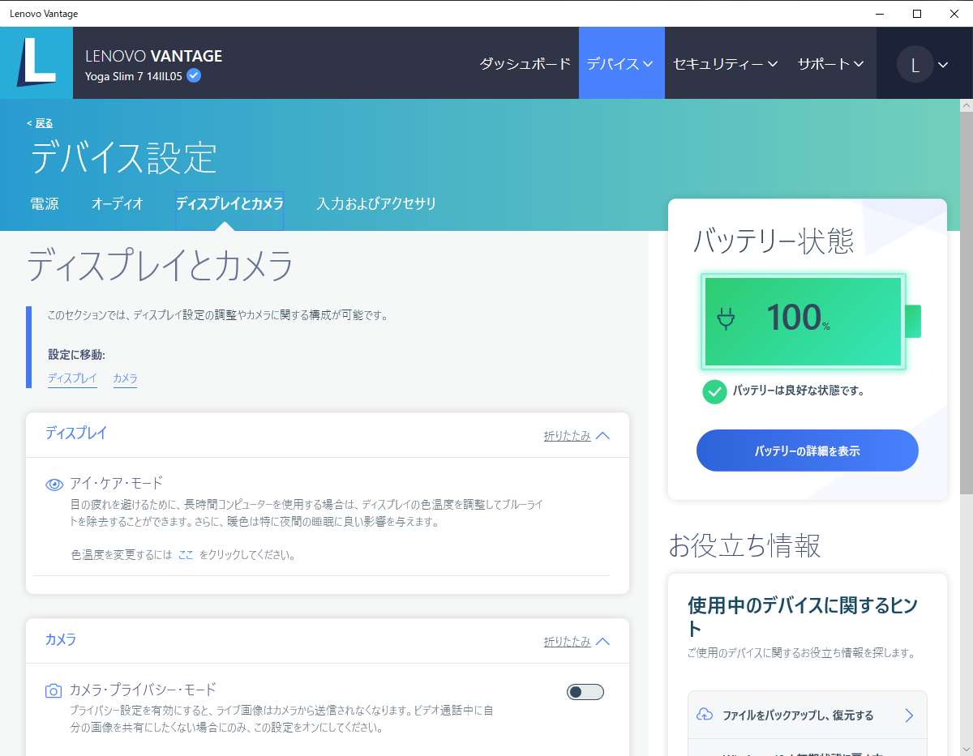Click the デバイス設定 page heading
Screen dimensions: 973x756
point(124,158)
